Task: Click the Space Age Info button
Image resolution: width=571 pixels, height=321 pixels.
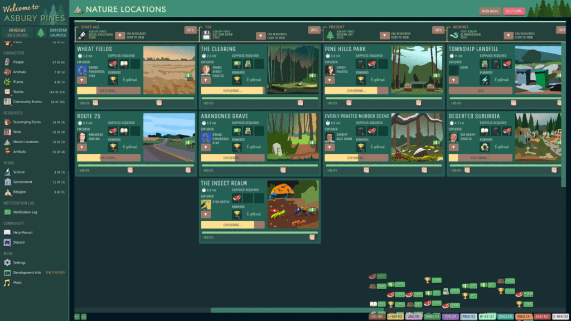Action: pyautogui.click(x=190, y=30)
